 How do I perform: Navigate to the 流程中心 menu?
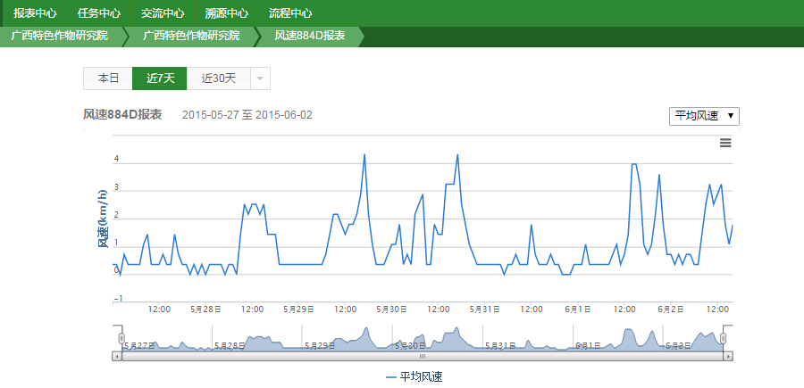click(x=290, y=13)
